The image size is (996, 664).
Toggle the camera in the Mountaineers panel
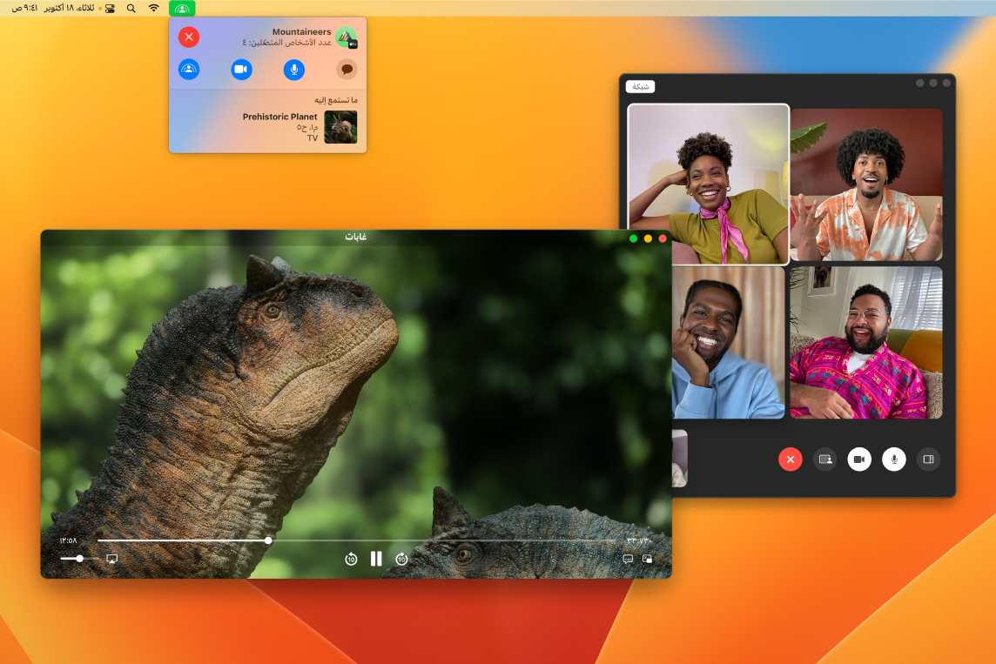pos(241,70)
